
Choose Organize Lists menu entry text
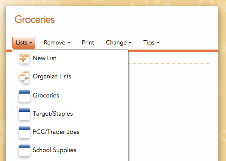click(x=52, y=76)
